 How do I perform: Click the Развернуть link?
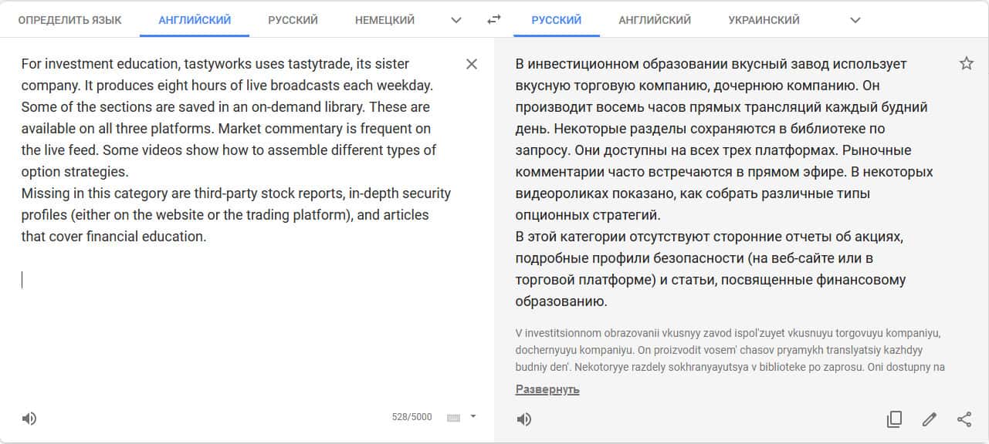tap(547, 389)
